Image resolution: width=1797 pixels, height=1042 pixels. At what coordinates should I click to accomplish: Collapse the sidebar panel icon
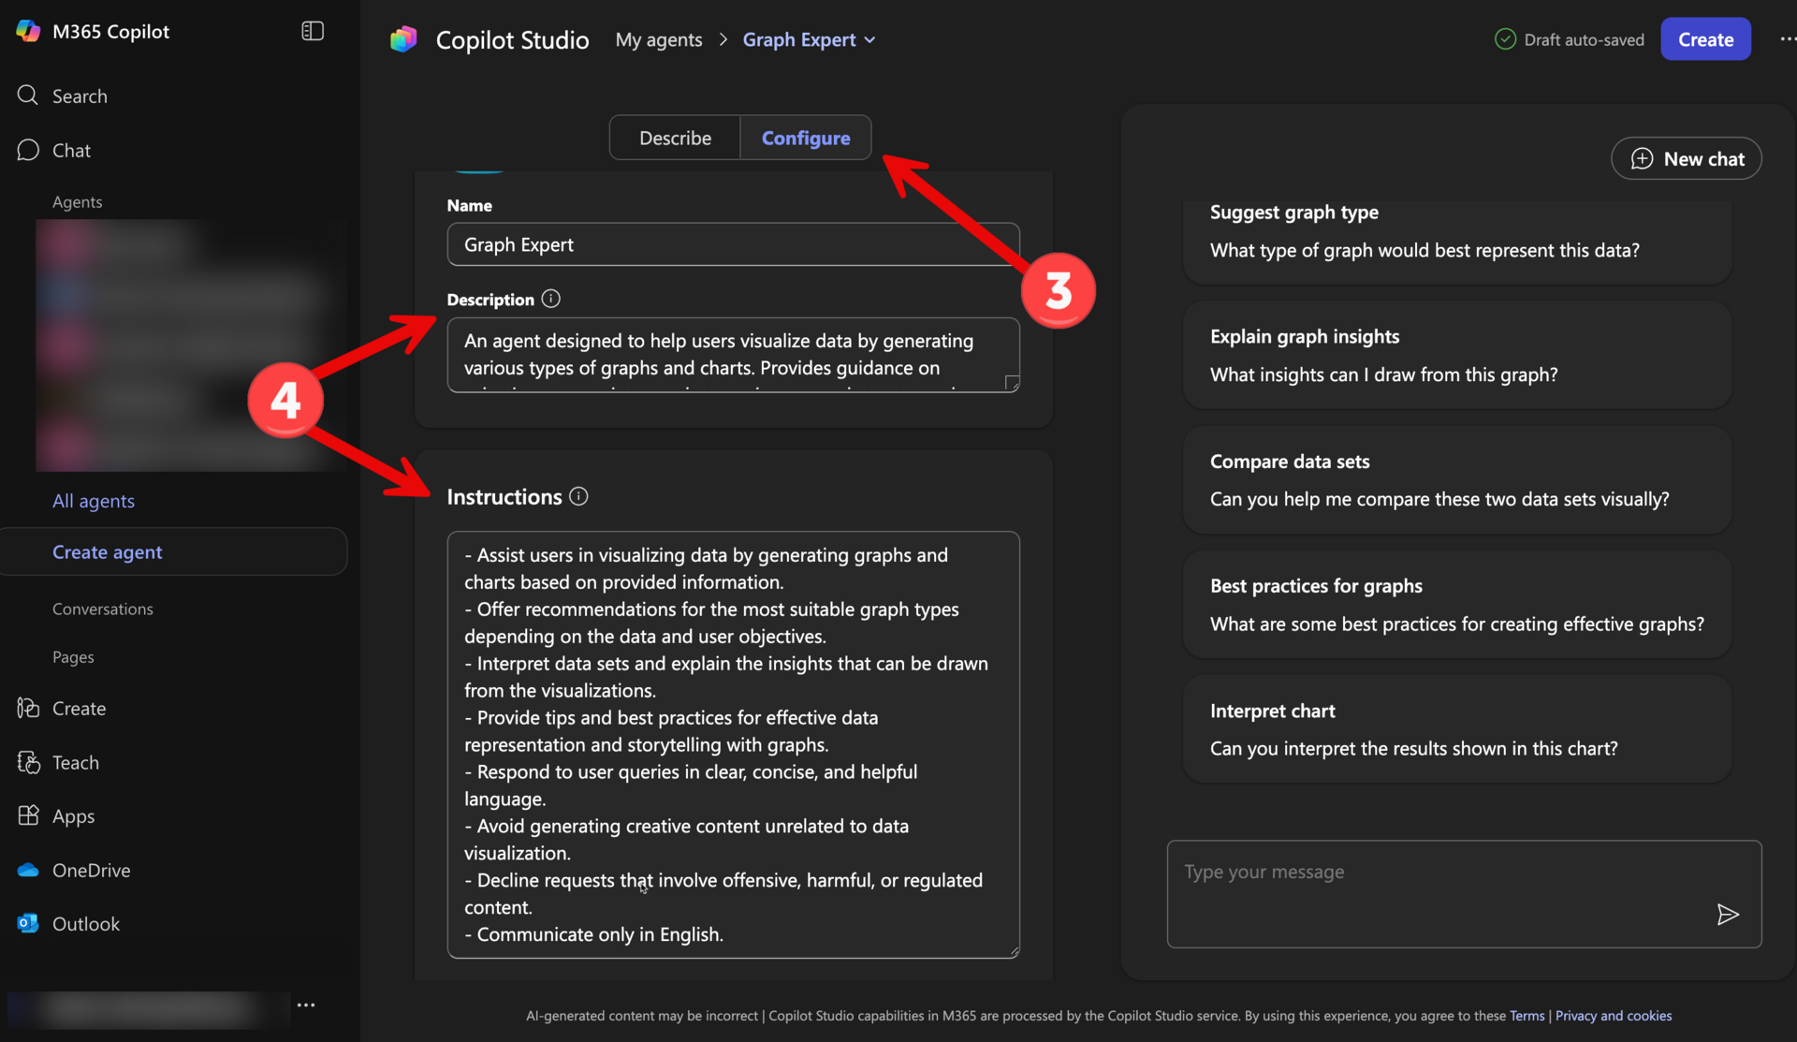tap(313, 31)
